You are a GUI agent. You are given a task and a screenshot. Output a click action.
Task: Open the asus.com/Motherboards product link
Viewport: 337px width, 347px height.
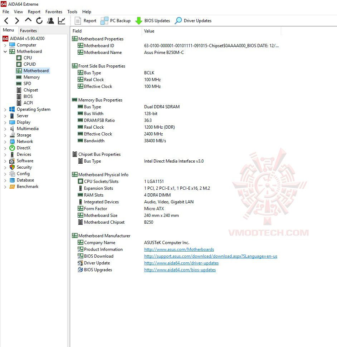click(x=179, y=249)
